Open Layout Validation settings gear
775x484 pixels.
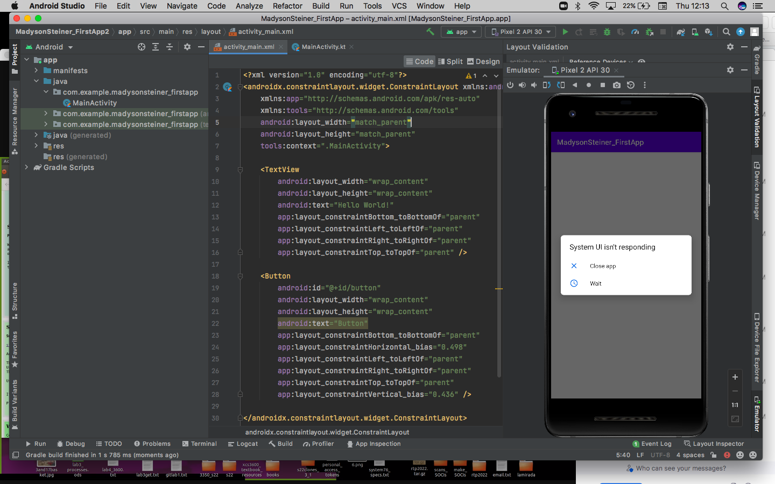click(730, 47)
